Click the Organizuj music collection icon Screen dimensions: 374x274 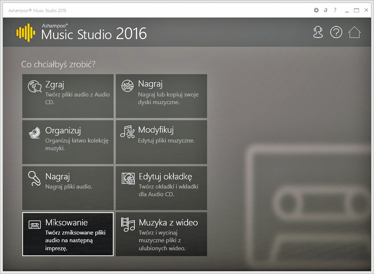click(35, 132)
